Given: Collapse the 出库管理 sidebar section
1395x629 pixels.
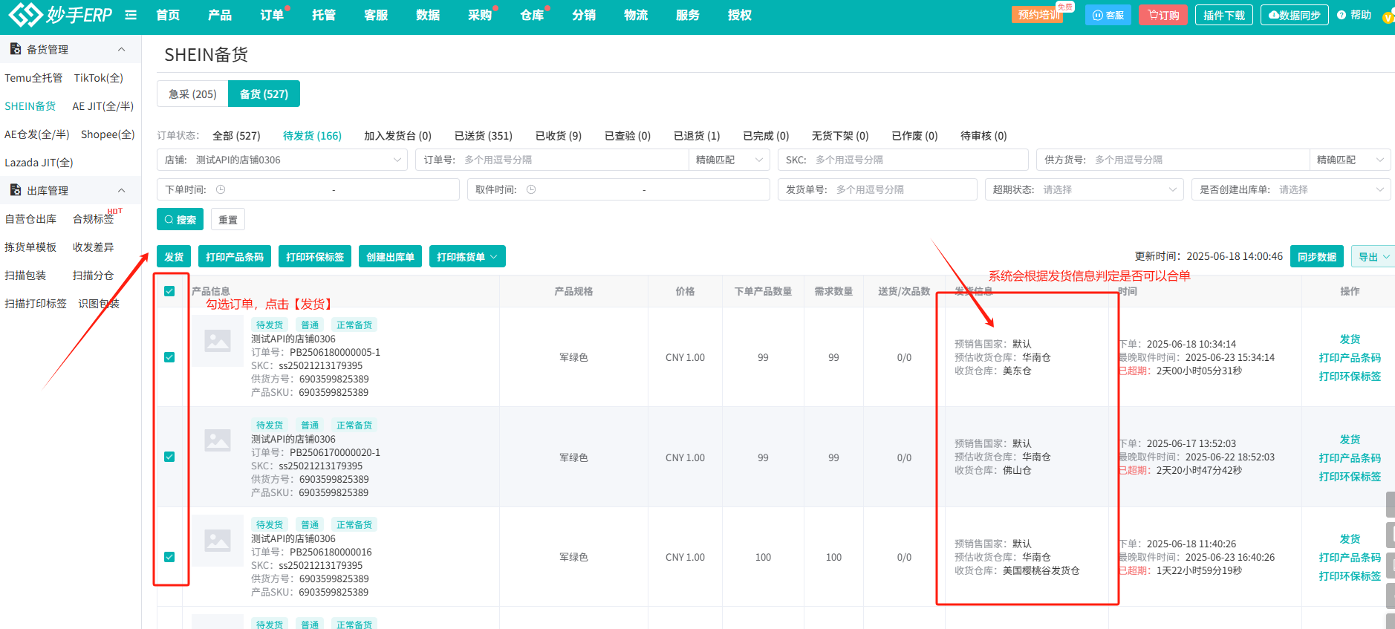Looking at the screenshot, I should 122,190.
